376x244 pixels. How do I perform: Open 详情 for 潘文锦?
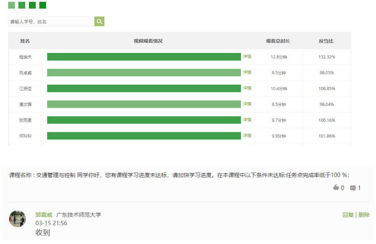pyautogui.click(x=247, y=104)
